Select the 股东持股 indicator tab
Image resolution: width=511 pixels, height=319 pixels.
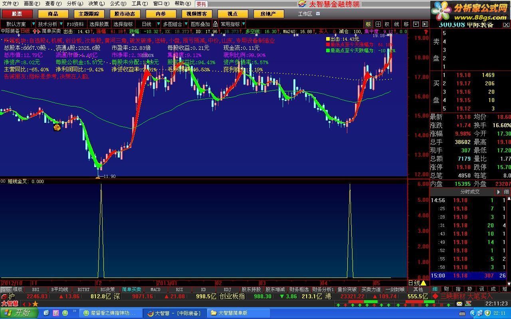tap(251, 289)
